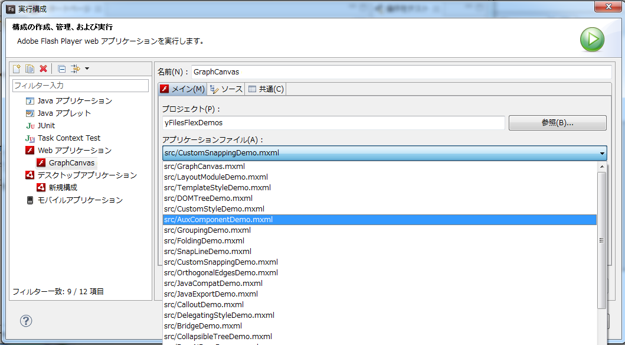This screenshot has height=345, width=625.
Task: Click the デスクトップアプリケーション AIR icon
Action: tap(30, 175)
